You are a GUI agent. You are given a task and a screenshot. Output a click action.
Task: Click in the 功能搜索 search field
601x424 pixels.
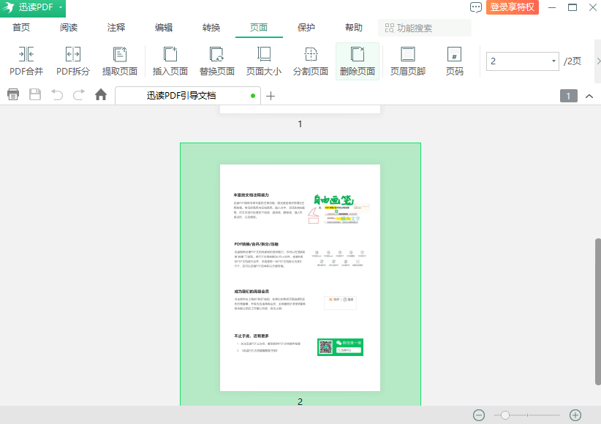coord(425,28)
